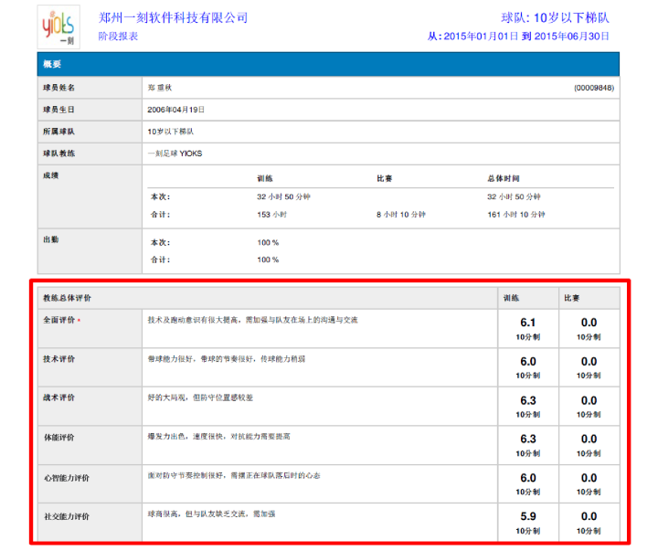
Task: Click the 技术评价 row label
Action: 59,359
